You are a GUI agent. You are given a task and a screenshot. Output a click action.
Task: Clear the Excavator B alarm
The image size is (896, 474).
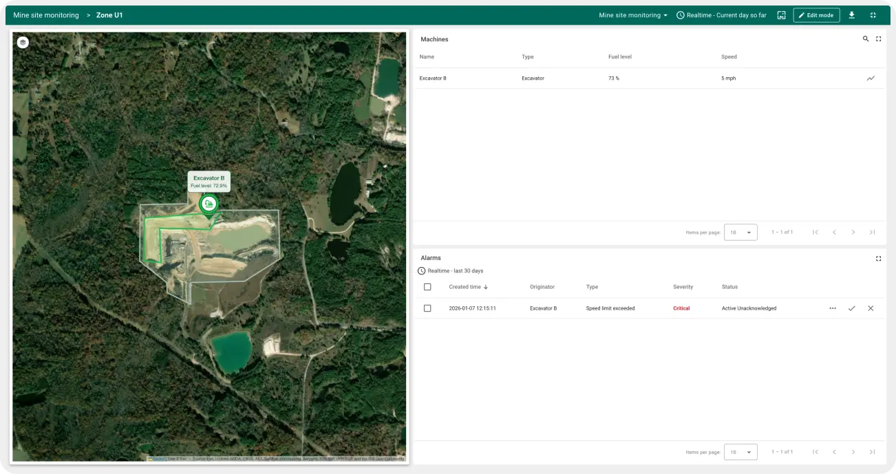coord(871,308)
